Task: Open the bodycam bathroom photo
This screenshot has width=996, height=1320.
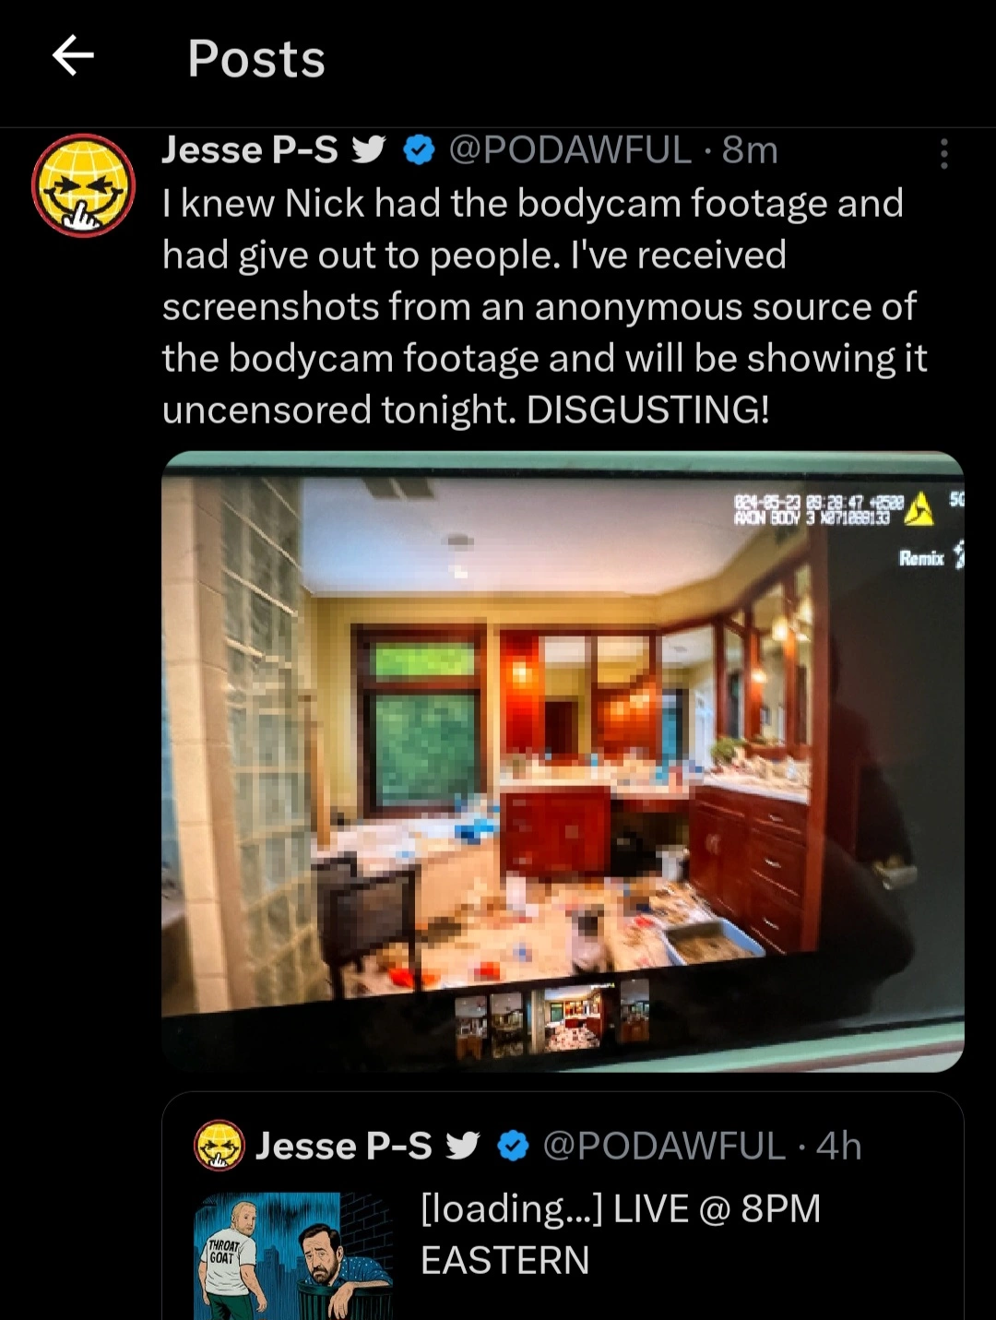Action: pyautogui.click(x=563, y=762)
